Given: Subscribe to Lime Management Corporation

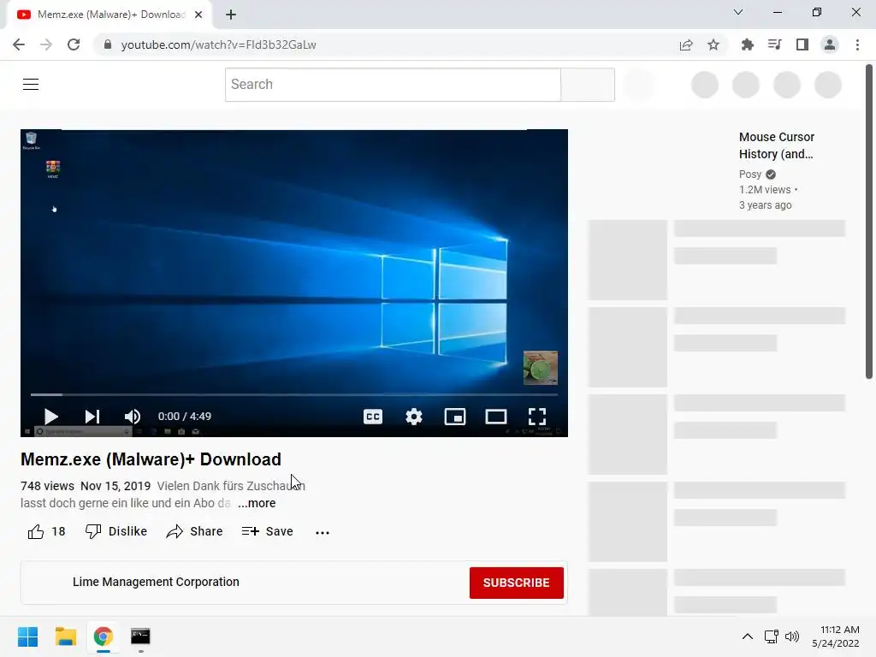Looking at the screenshot, I should click(516, 583).
